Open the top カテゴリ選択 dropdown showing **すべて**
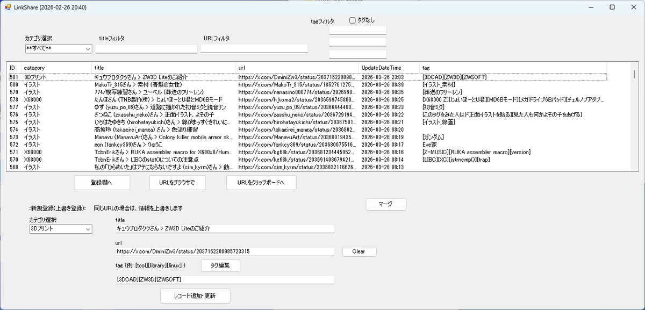645x310 pixels. coord(59,48)
